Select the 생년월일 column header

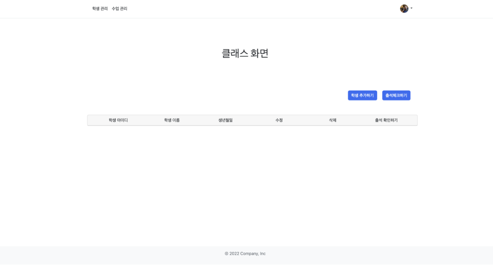pyautogui.click(x=225, y=120)
